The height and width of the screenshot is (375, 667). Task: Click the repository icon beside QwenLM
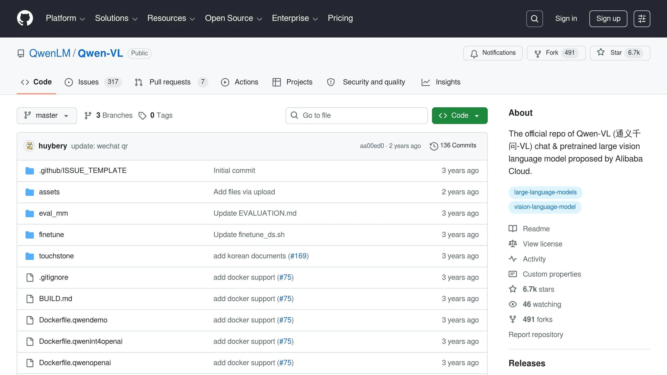[x=21, y=53]
